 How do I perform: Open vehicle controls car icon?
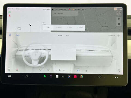coord(10,76)
